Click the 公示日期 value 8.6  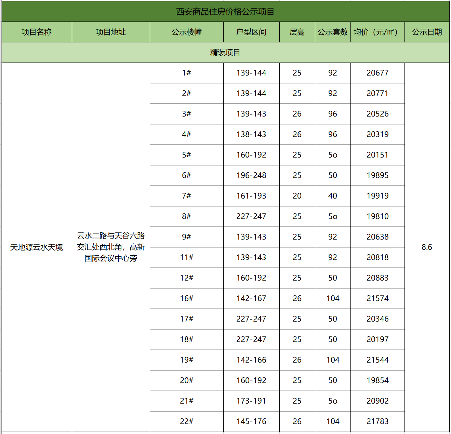(x=427, y=247)
